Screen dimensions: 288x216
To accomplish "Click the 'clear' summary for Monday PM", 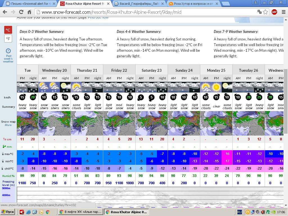I will click(216, 106).
